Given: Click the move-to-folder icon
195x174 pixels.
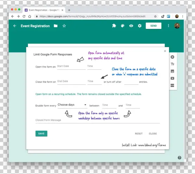Looking at the screenshot, I should pyautogui.click(x=56, y=26).
